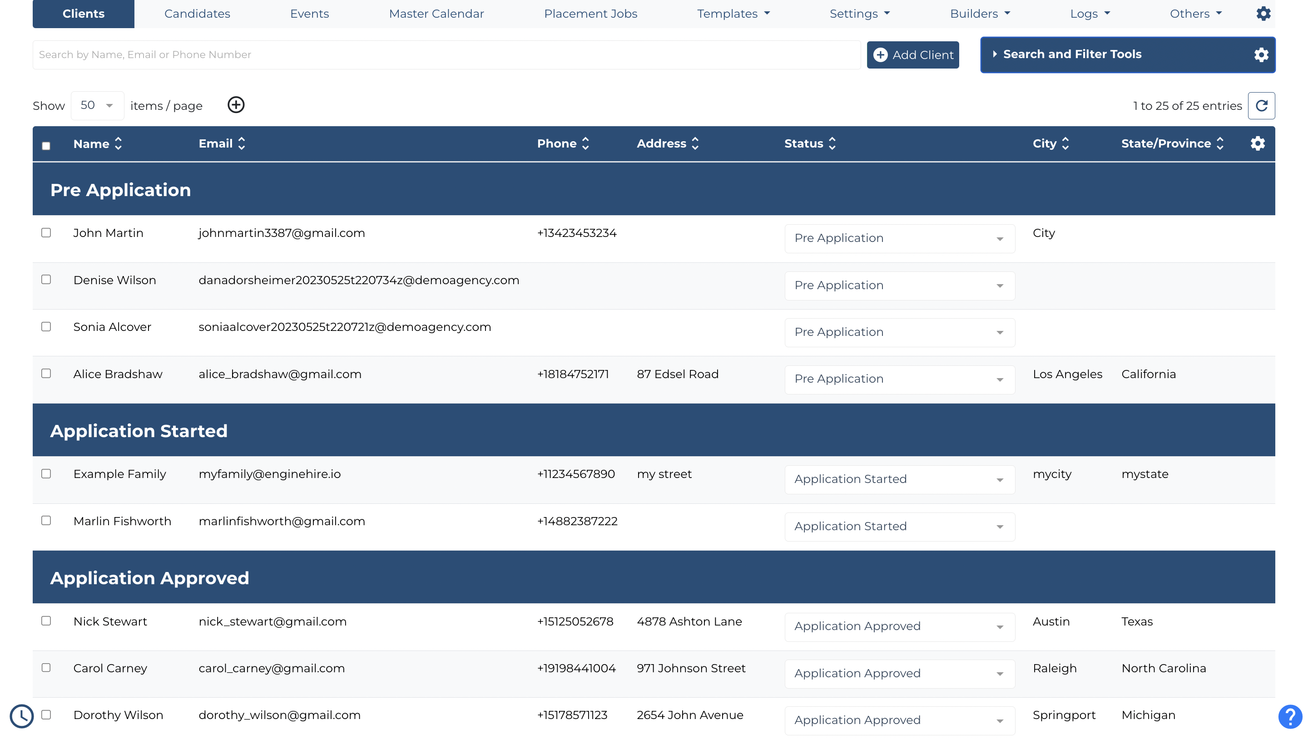
Task: Open Denise Wilson's status dropdown
Action: tap(900, 286)
